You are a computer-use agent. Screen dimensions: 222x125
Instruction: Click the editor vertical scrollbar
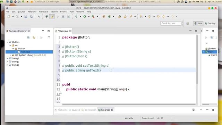click(197, 59)
